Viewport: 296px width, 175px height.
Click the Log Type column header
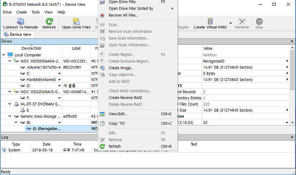16,144
